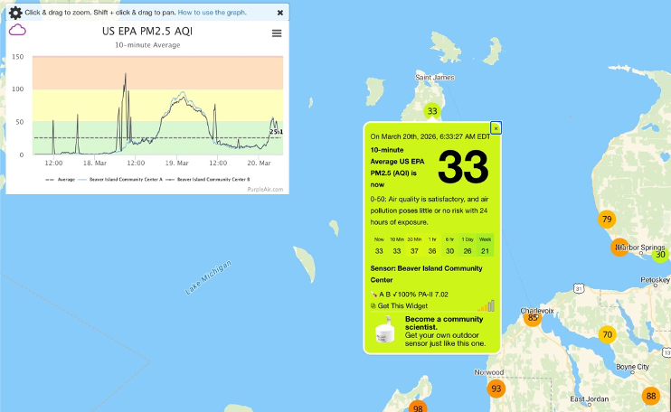Viewport: 671px width, 412px height.
Task: Toggle Beaver Island Community Center A series
Action: 127,179
